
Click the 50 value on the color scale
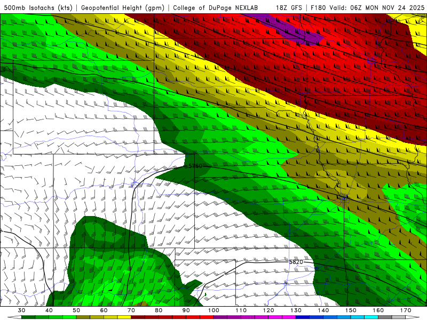(76, 310)
